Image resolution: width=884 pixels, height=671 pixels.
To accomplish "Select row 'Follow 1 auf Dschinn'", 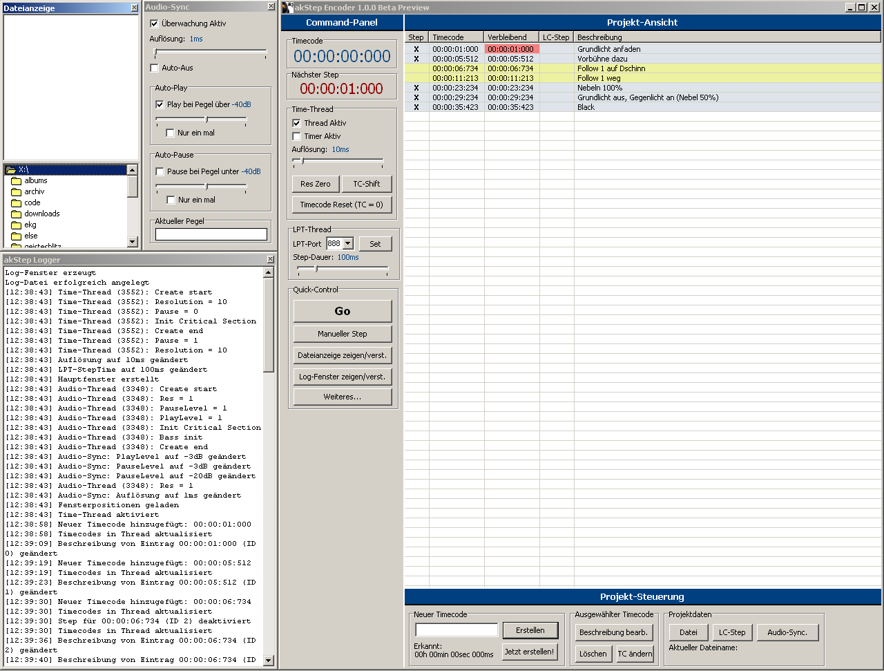I will point(643,68).
